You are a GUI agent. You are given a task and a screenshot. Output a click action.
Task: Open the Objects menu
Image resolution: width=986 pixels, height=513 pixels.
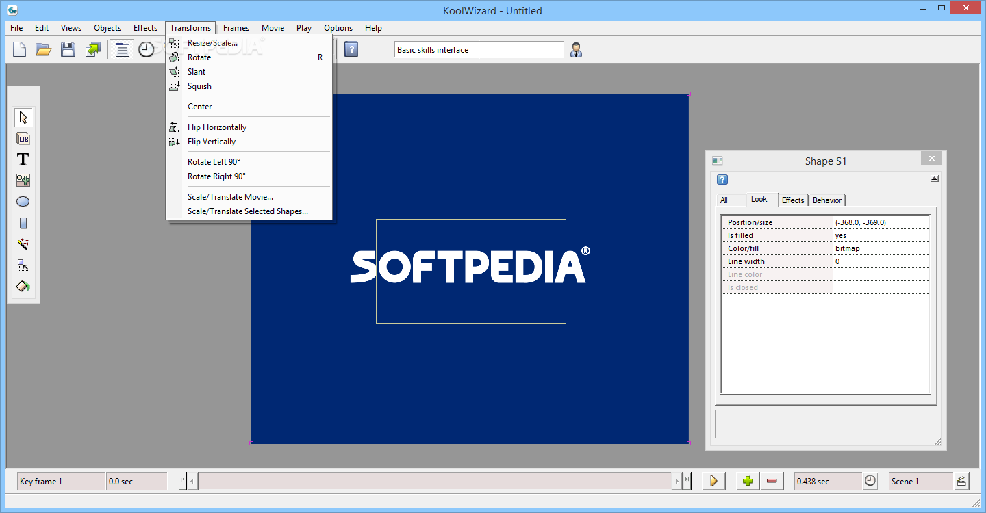108,28
